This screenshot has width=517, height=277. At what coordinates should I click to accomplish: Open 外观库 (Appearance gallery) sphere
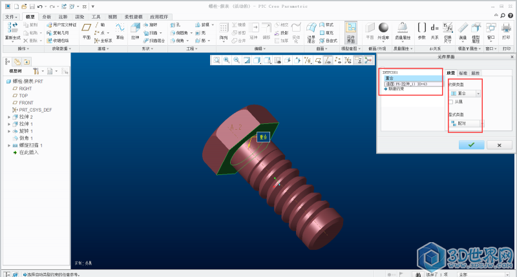click(383, 32)
